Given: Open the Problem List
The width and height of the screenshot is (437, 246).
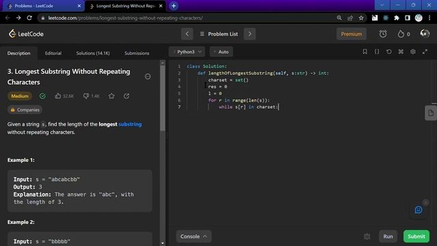Looking at the screenshot, I should [x=218, y=34].
